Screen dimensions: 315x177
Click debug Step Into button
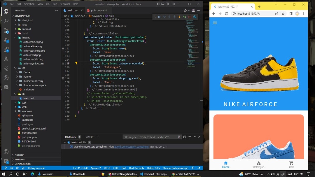(x=169, y=17)
